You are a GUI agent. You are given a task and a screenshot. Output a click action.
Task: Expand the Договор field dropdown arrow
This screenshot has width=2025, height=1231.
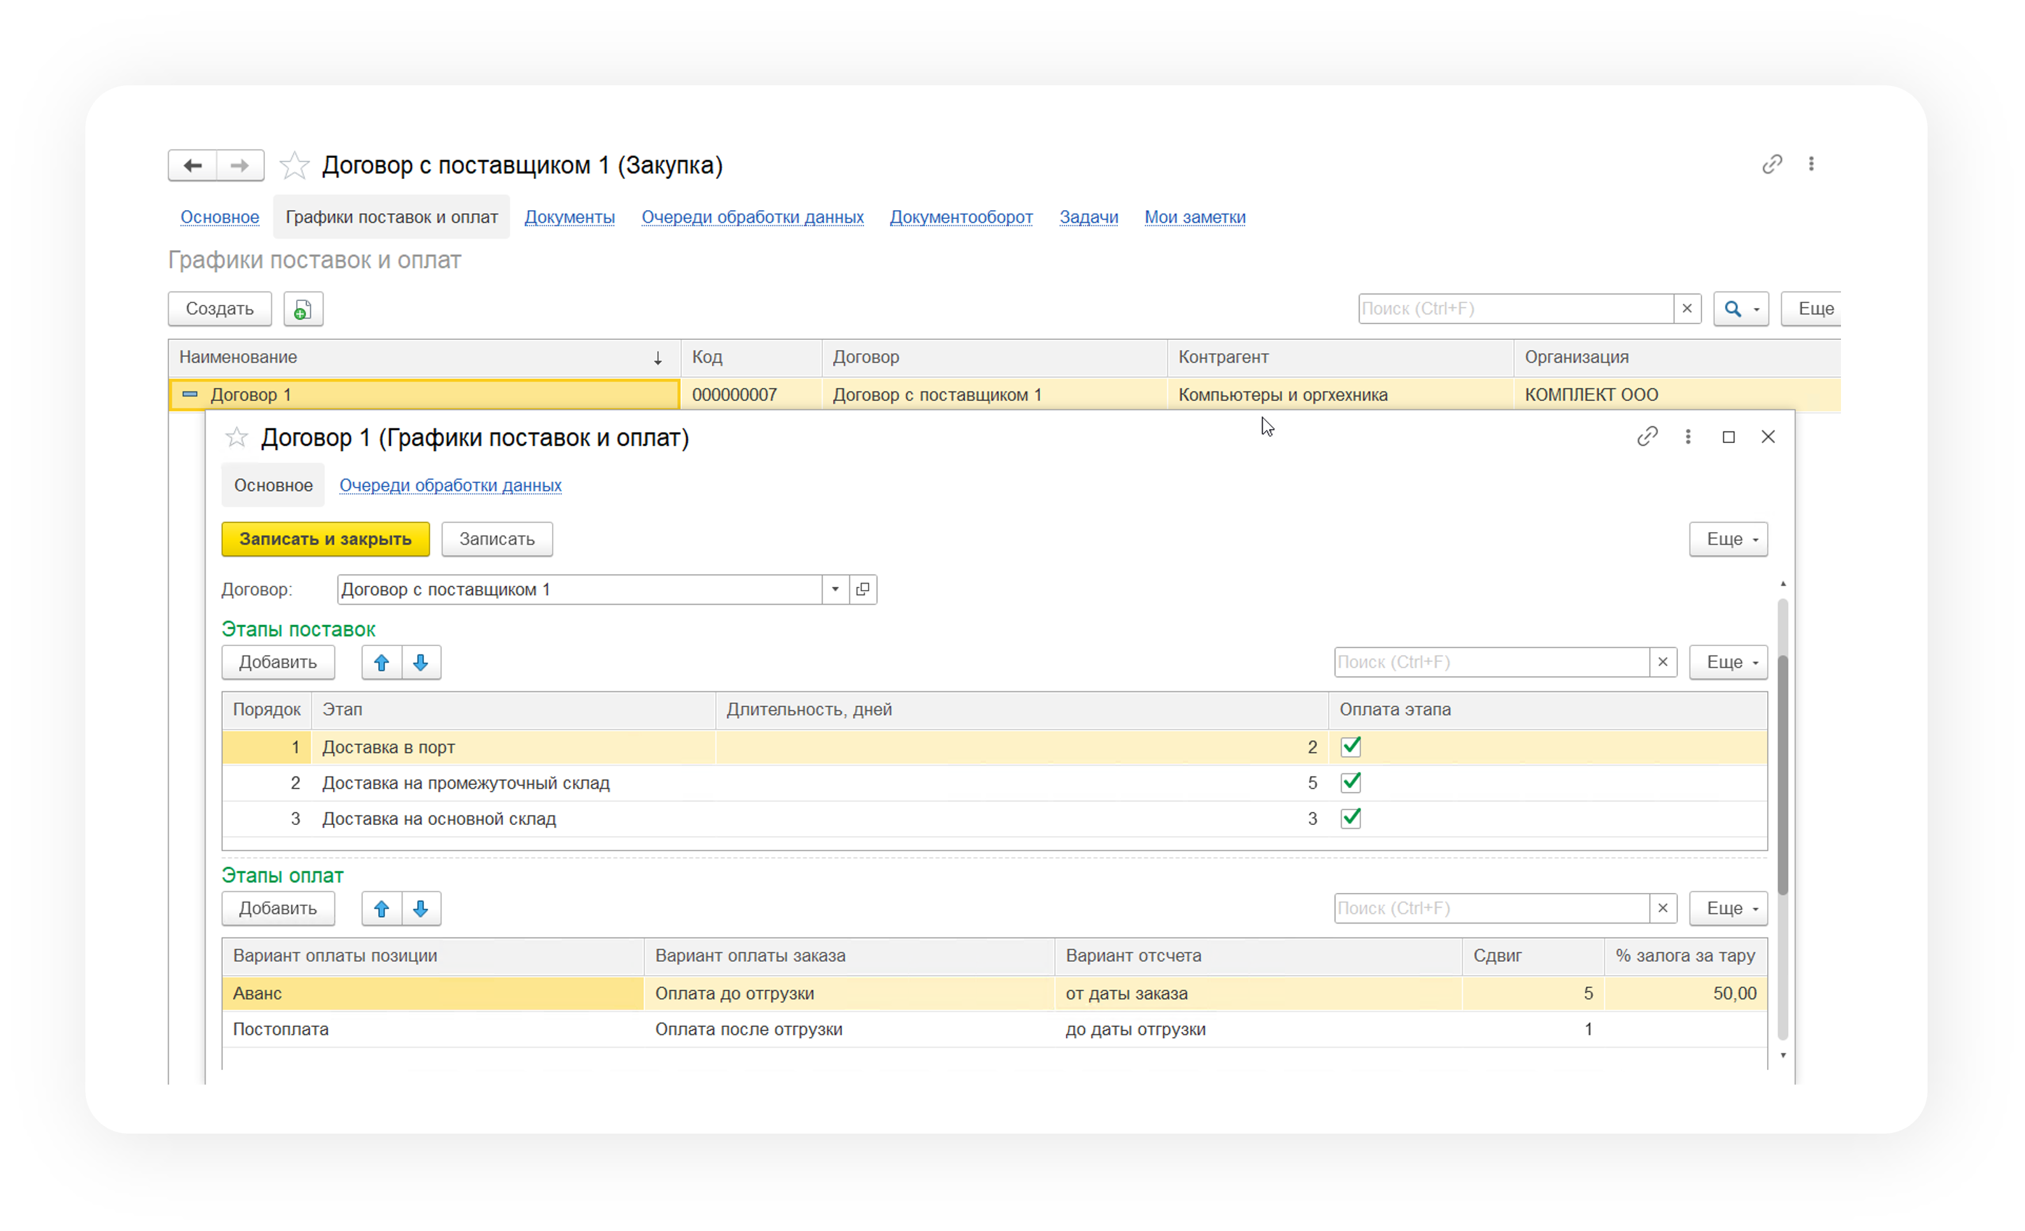pos(835,589)
